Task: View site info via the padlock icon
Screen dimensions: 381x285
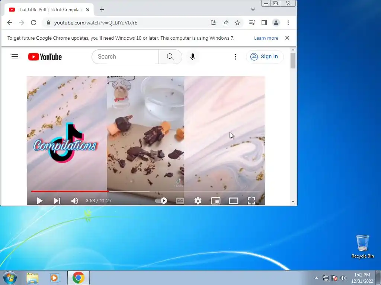Action: click(48, 23)
